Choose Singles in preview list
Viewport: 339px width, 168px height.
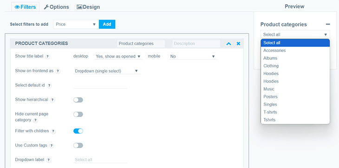(295, 104)
